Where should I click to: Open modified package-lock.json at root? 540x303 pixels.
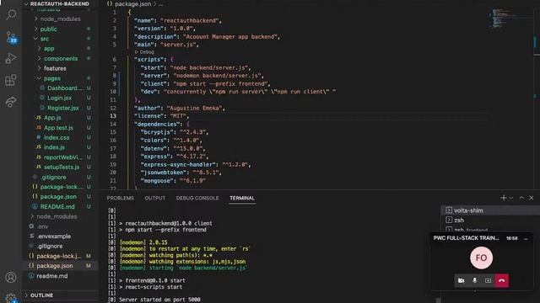tap(61, 256)
